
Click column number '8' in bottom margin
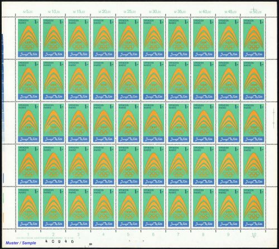[203, 234]
